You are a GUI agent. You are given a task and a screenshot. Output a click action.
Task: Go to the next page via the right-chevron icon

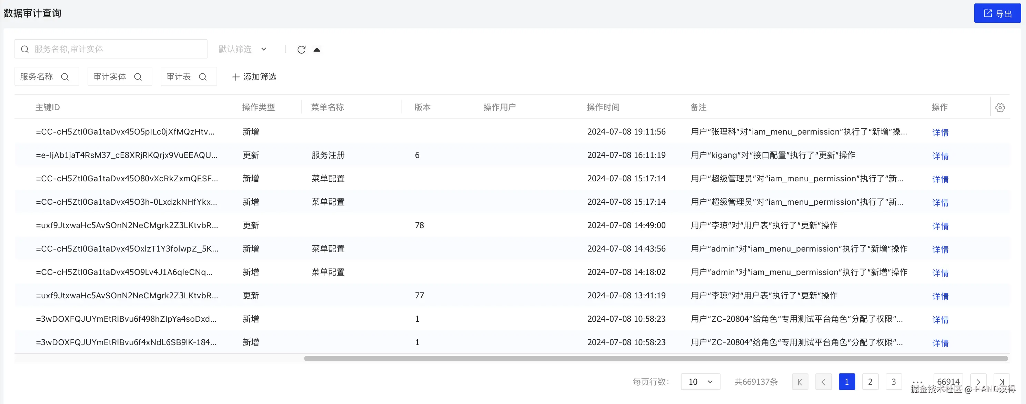coord(978,382)
